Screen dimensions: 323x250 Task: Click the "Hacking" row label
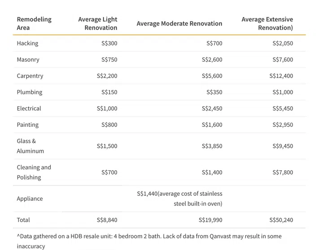point(27,43)
